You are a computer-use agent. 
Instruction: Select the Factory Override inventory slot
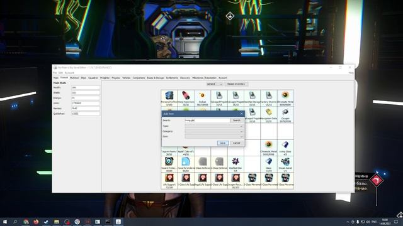[269, 99]
